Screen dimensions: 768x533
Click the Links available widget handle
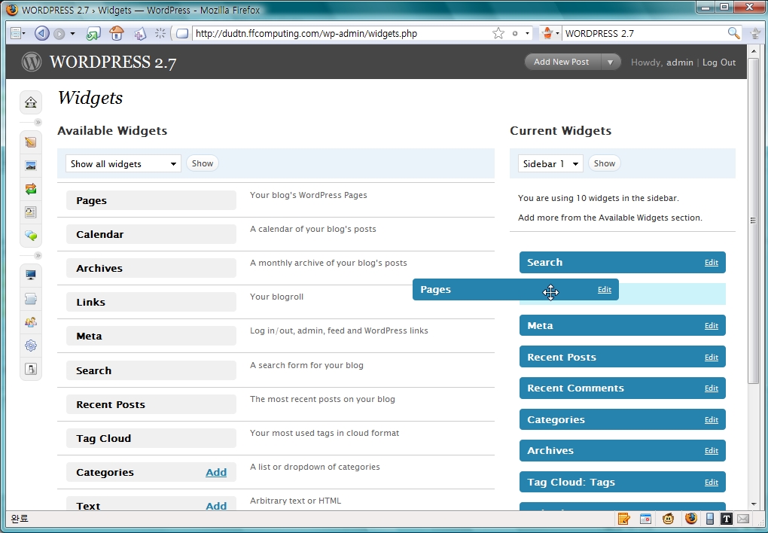151,302
